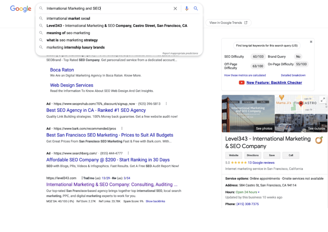Open 'International Marketing & SEO Company' result
328x232 pixels.
click(112, 185)
